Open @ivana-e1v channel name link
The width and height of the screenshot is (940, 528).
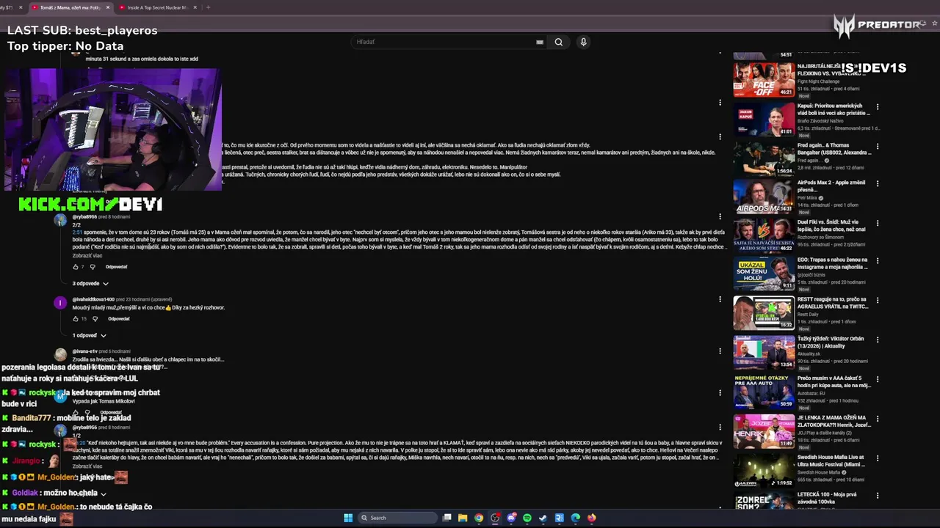pos(84,352)
